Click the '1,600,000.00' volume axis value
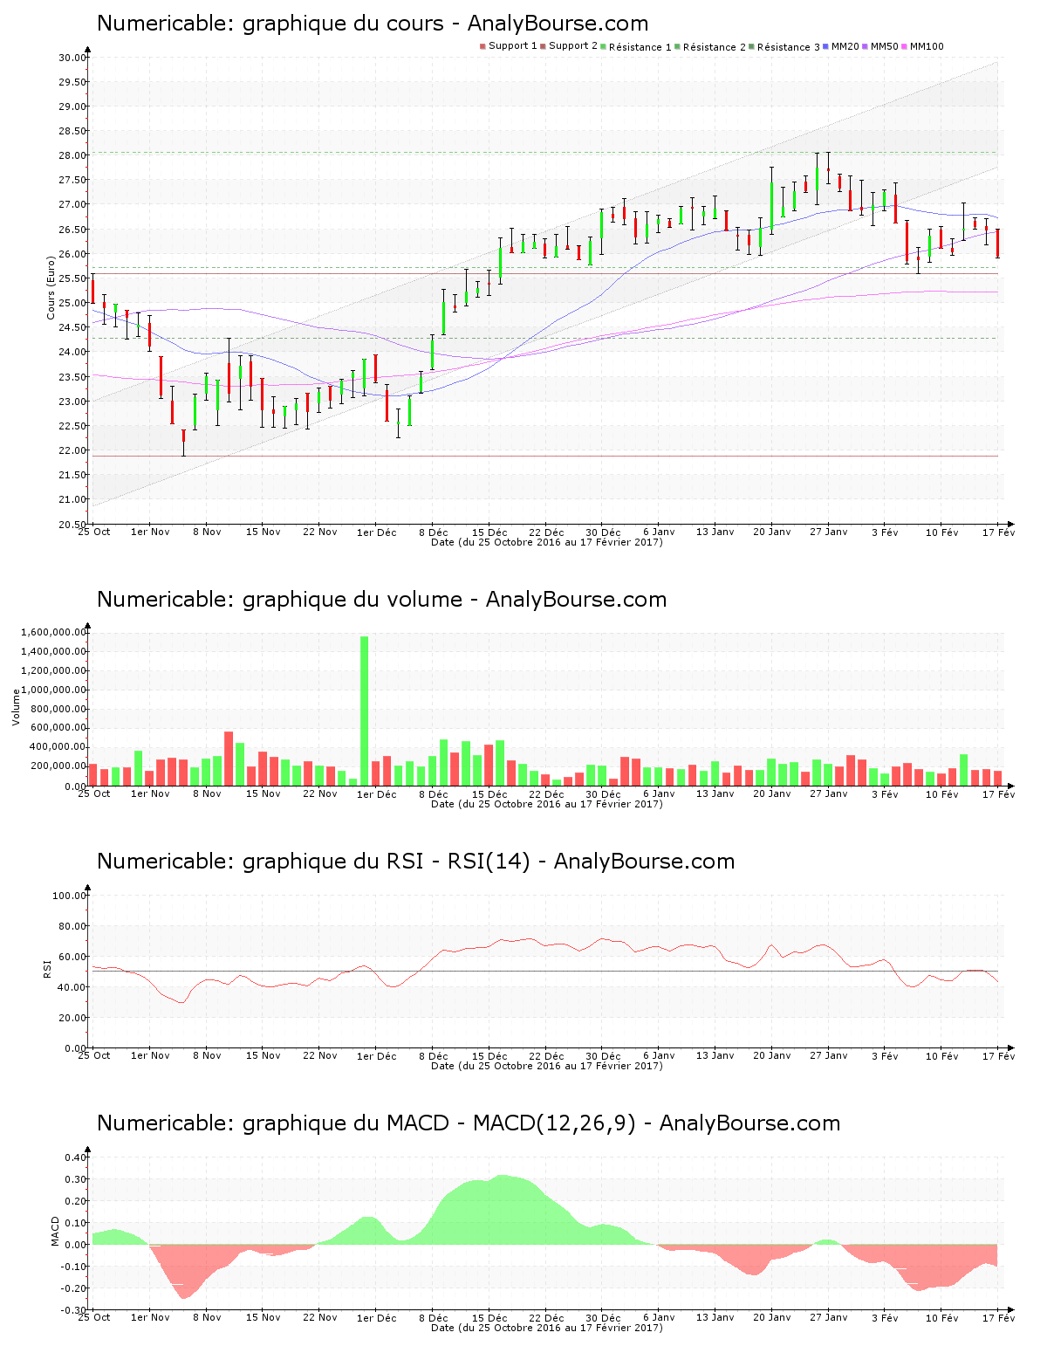Viewport: 1047px width, 1353px height. coord(53,632)
